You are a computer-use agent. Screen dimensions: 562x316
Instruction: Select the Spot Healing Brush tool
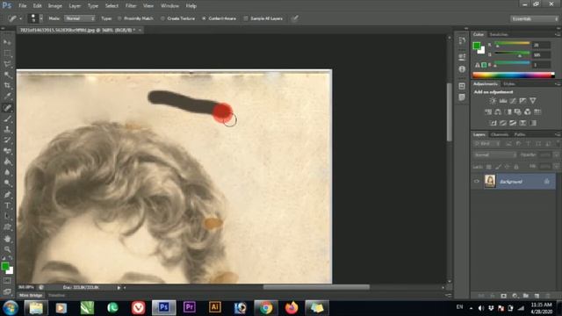click(7, 107)
